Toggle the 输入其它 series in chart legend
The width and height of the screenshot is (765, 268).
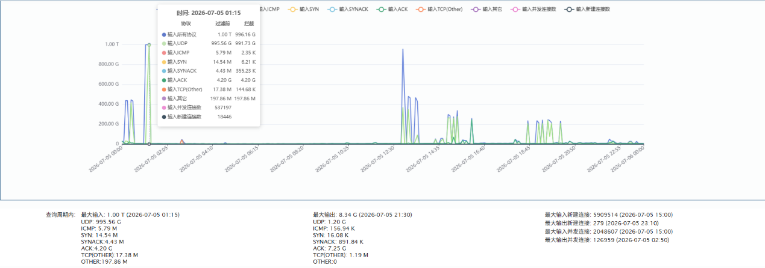(486, 10)
